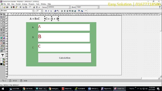Pick the Chart item tool
Viewport: 162px width, 91px height.
tap(4, 38)
